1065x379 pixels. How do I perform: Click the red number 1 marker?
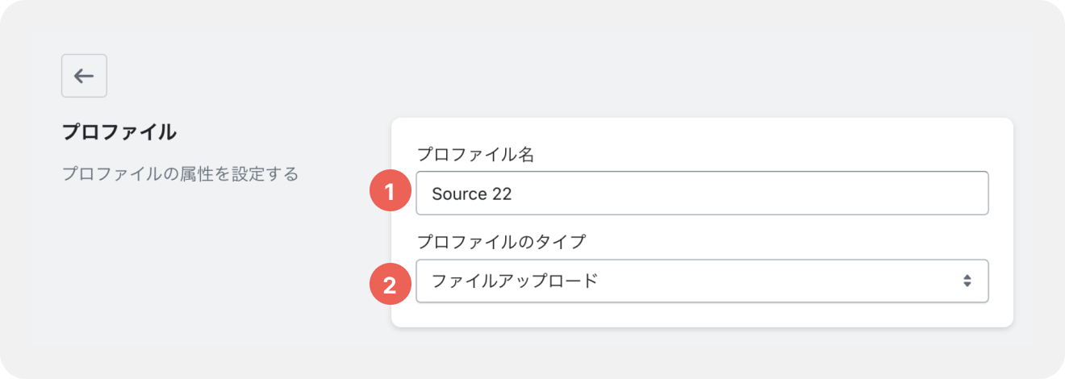(x=390, y=194)
